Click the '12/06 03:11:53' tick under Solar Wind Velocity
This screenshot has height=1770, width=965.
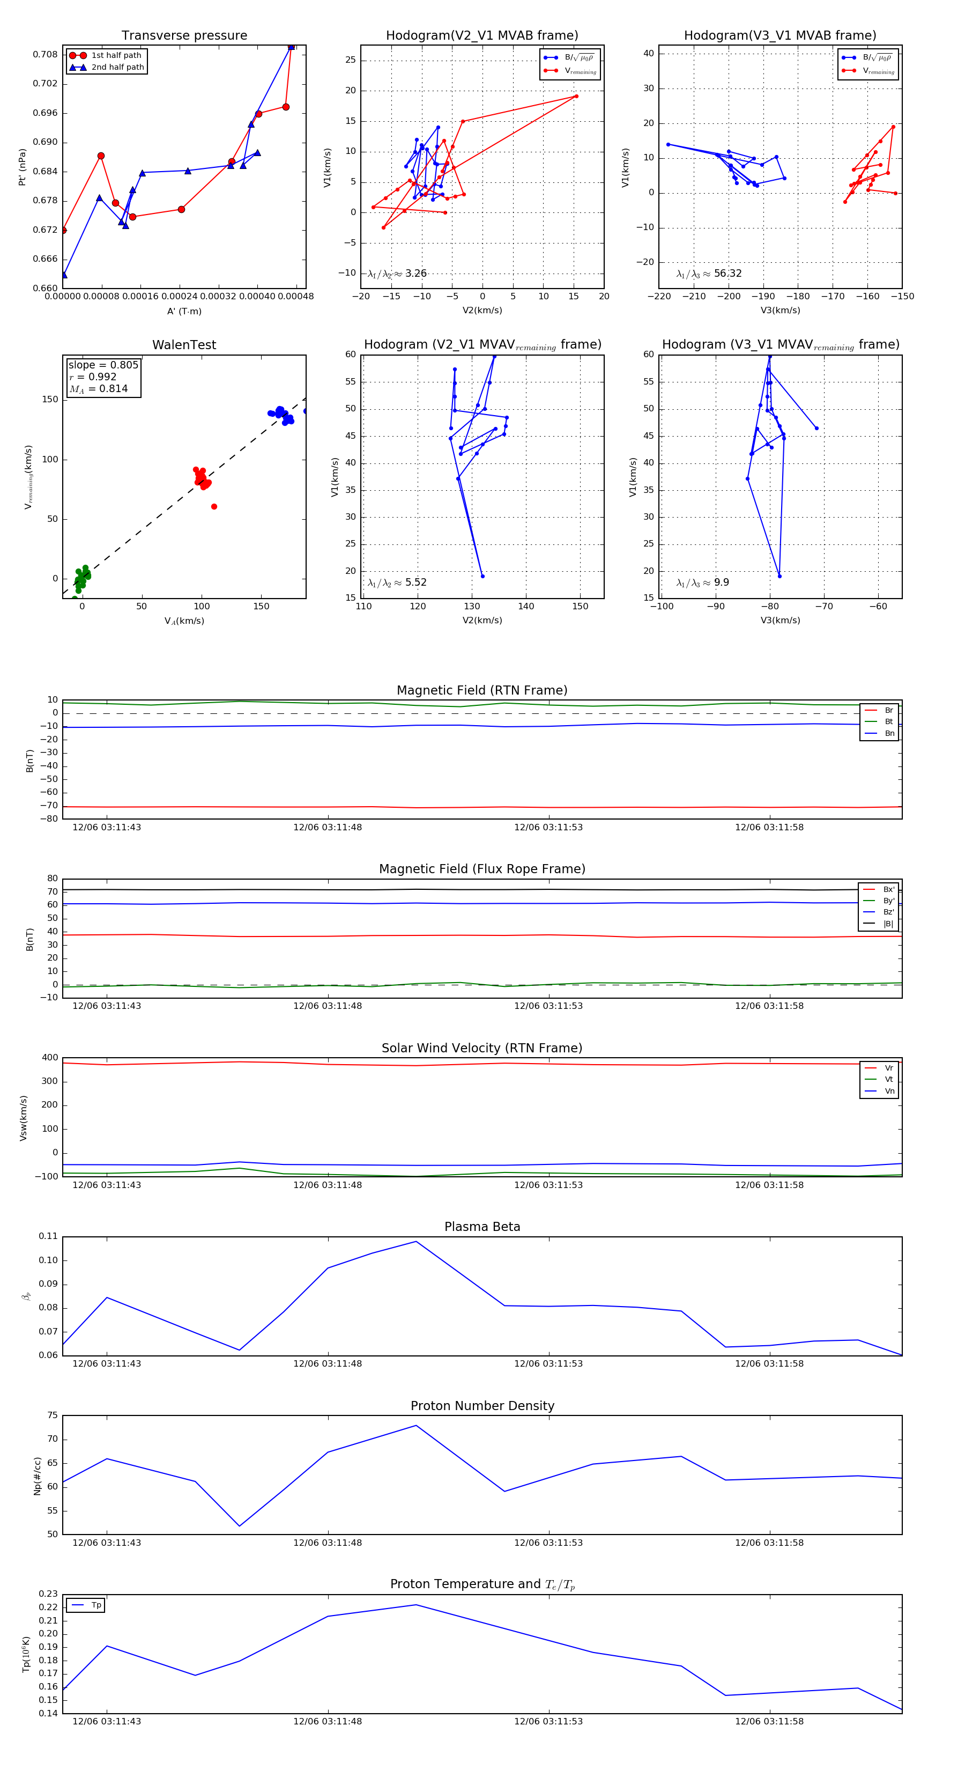(548, 1185)
